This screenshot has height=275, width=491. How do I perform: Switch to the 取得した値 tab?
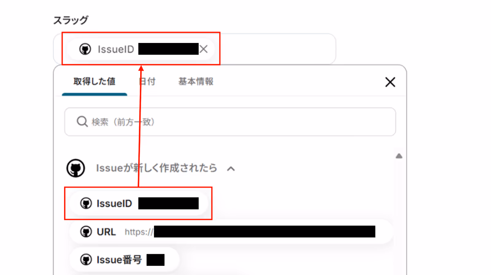[x=95, y=81]
